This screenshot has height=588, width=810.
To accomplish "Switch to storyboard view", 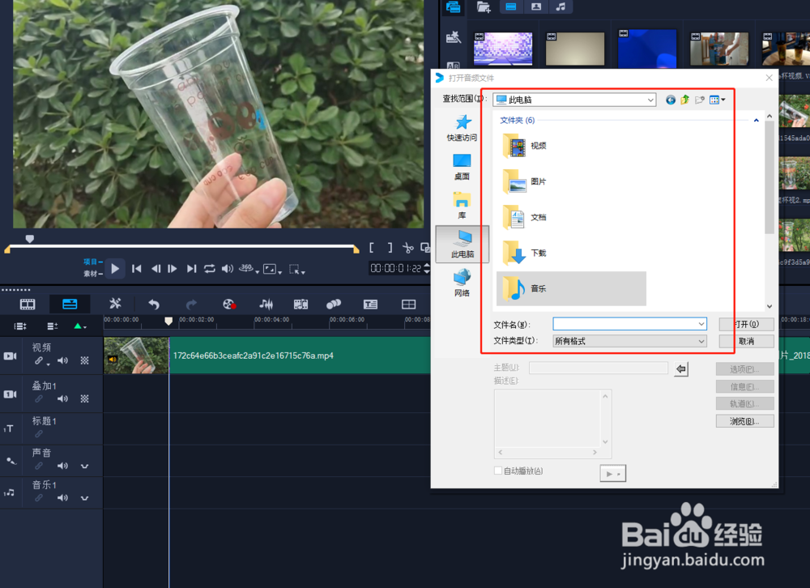I will click(x=28, y=305).
